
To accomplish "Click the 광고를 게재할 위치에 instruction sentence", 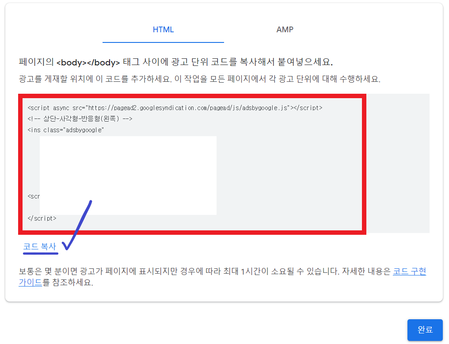I will click(x=200, y=79).
